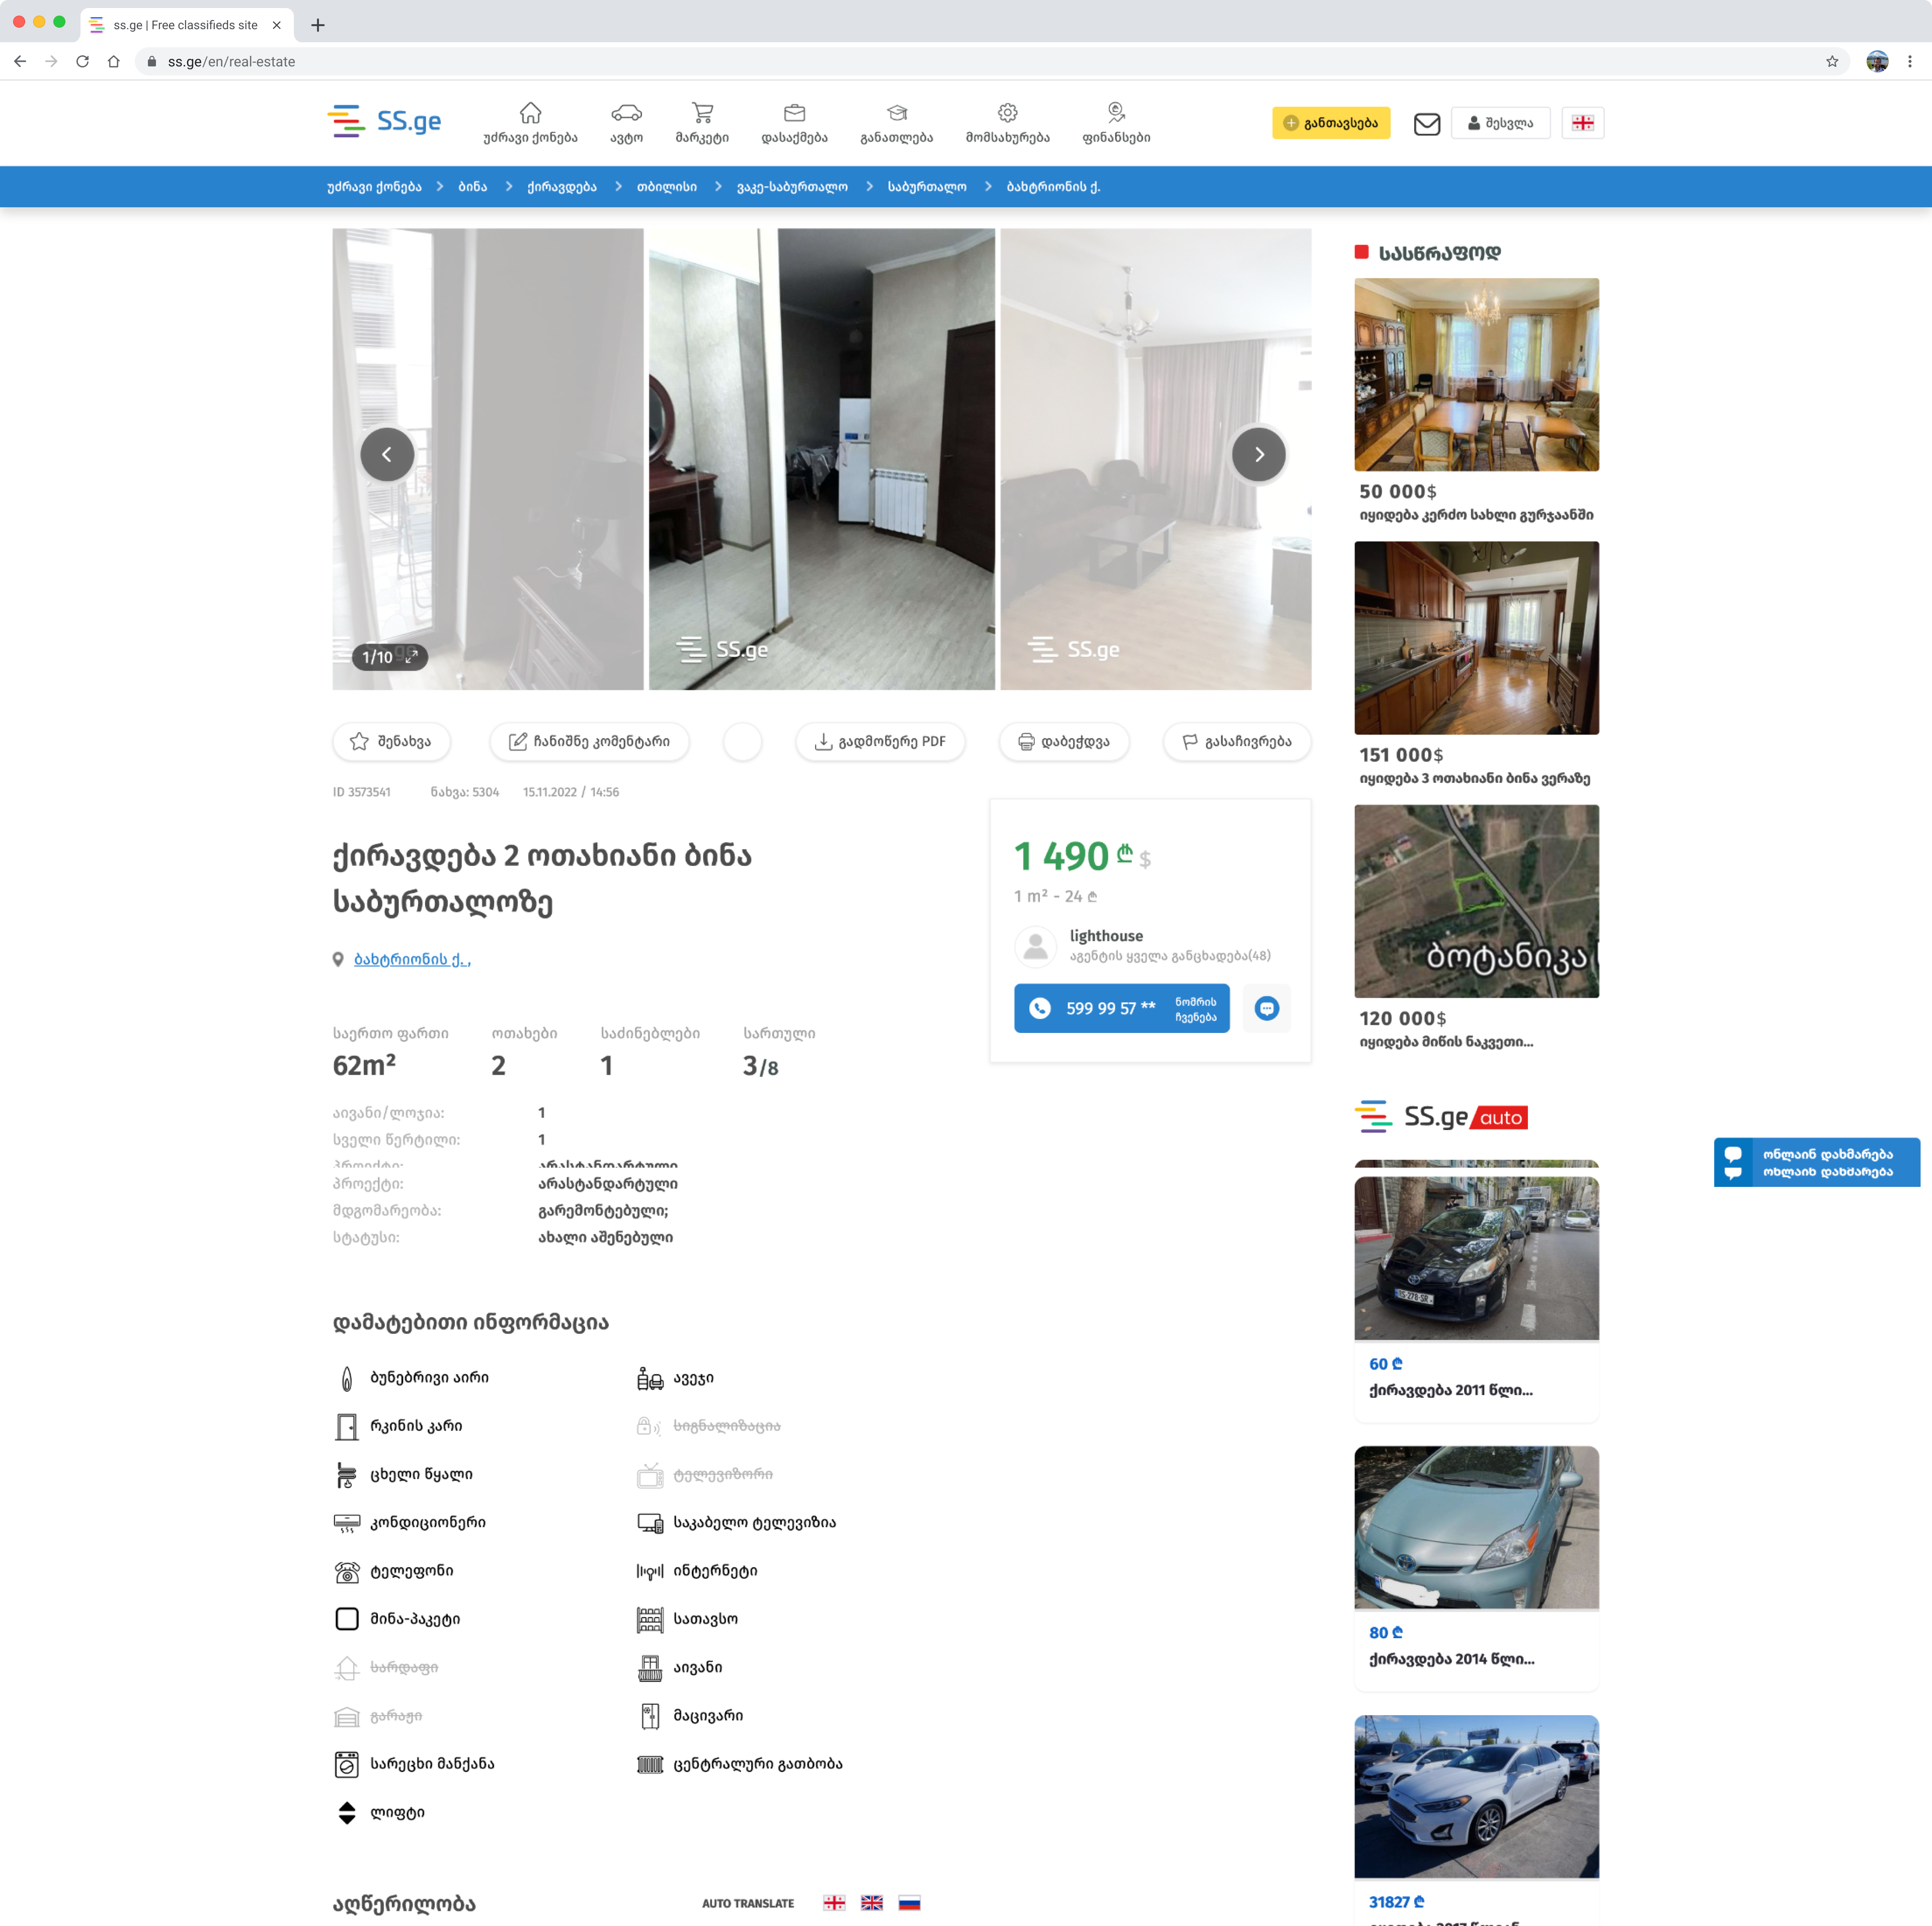Click the browser bookmark star icon
This screenshot has height=1926, width=1932.
(1832, 62)
